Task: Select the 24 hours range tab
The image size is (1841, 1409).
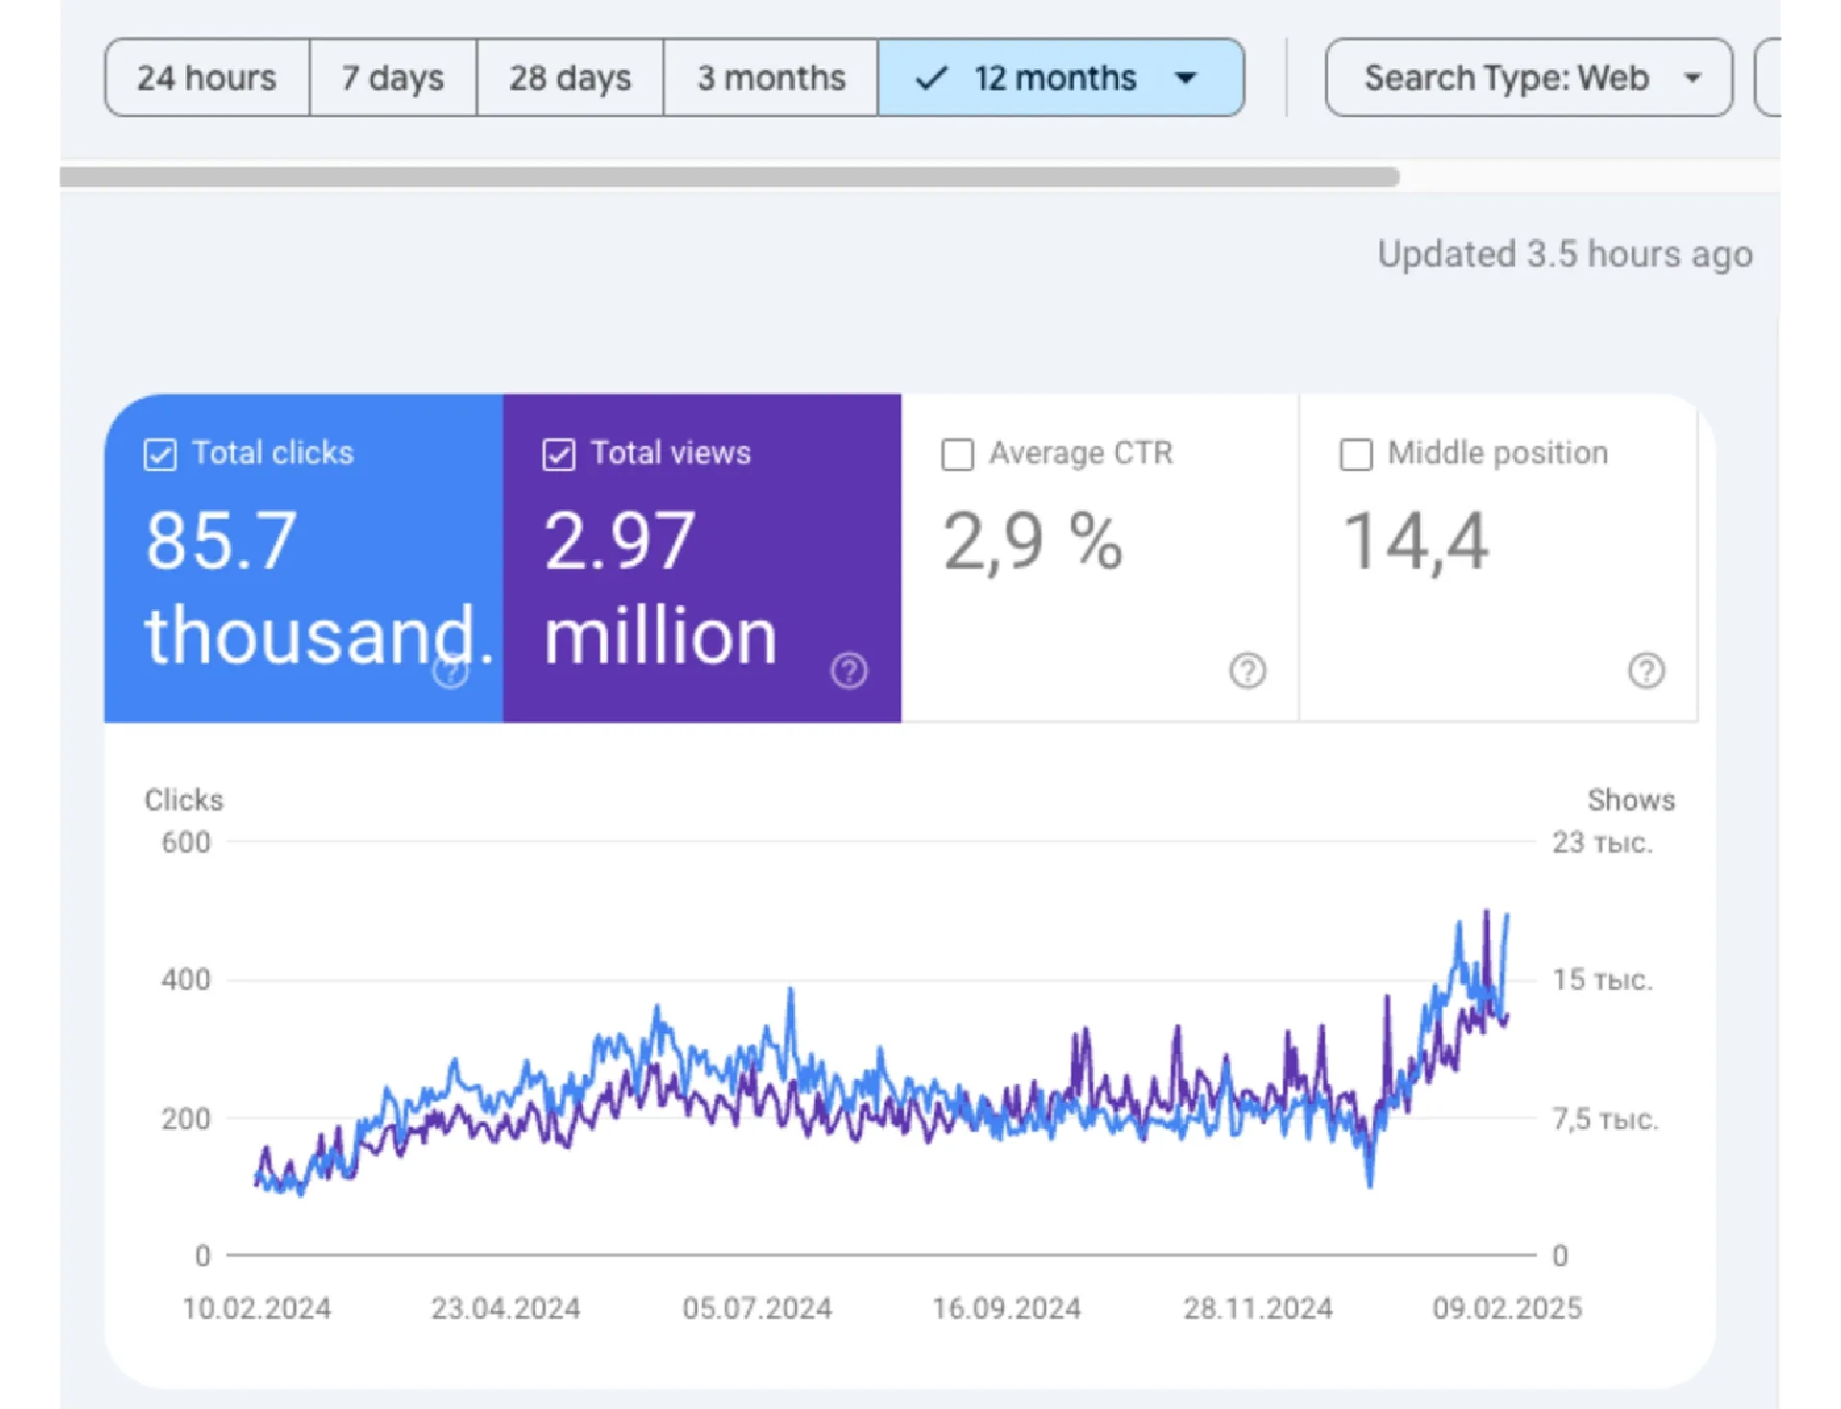Action: click(x=207, y=78)
